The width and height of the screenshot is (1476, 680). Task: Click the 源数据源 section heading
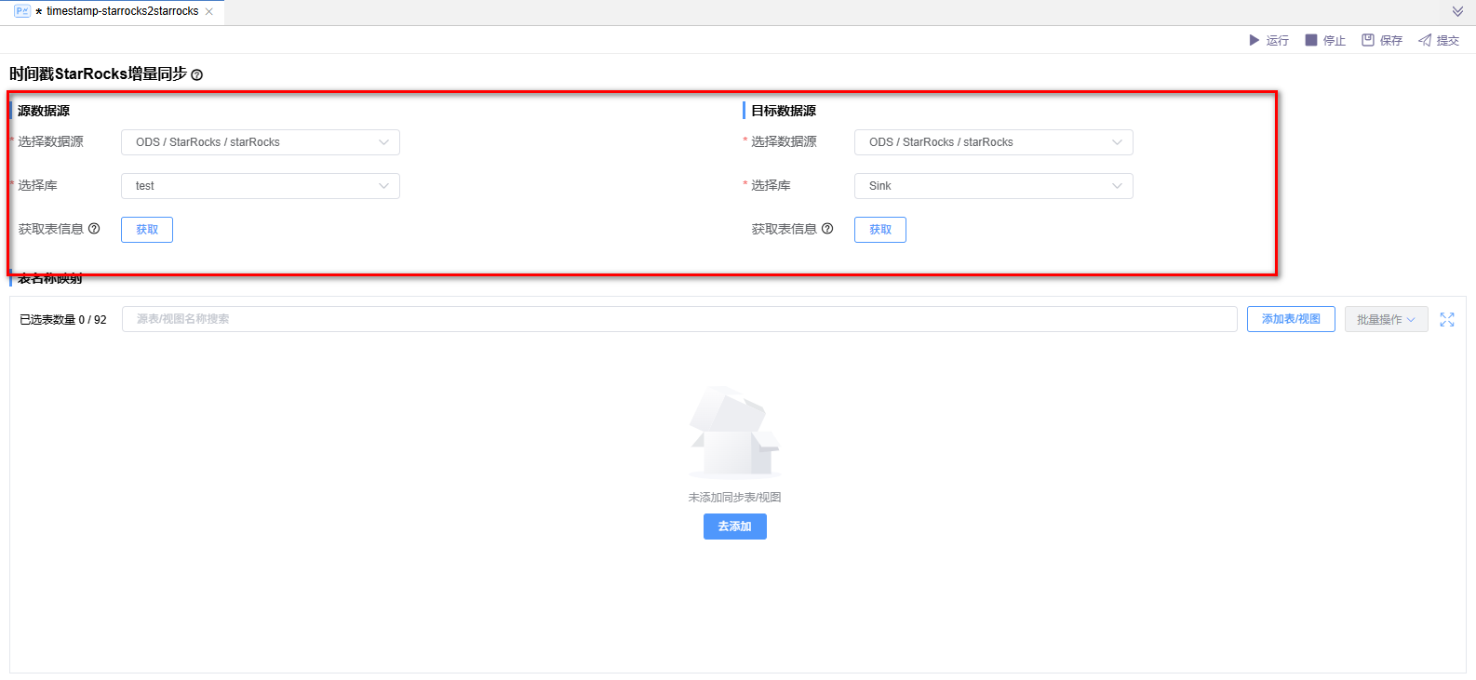point(44,111)
